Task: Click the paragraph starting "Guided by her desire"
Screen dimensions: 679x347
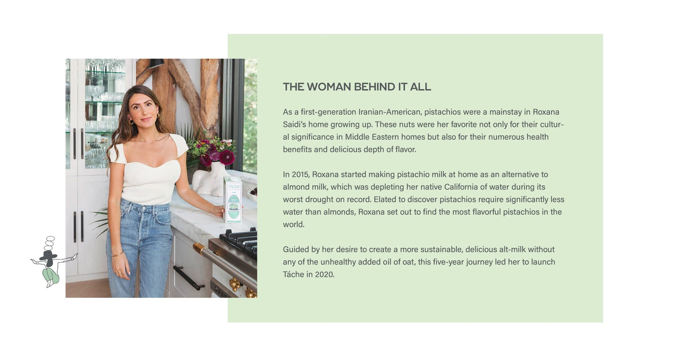Action: [419, 262]
